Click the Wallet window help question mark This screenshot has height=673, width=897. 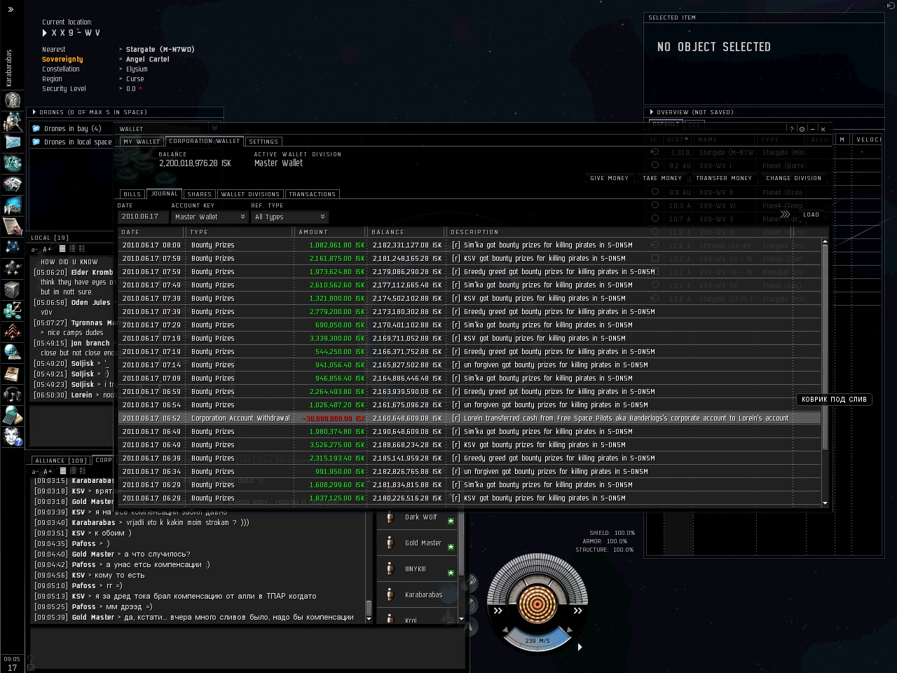[792, 129]
